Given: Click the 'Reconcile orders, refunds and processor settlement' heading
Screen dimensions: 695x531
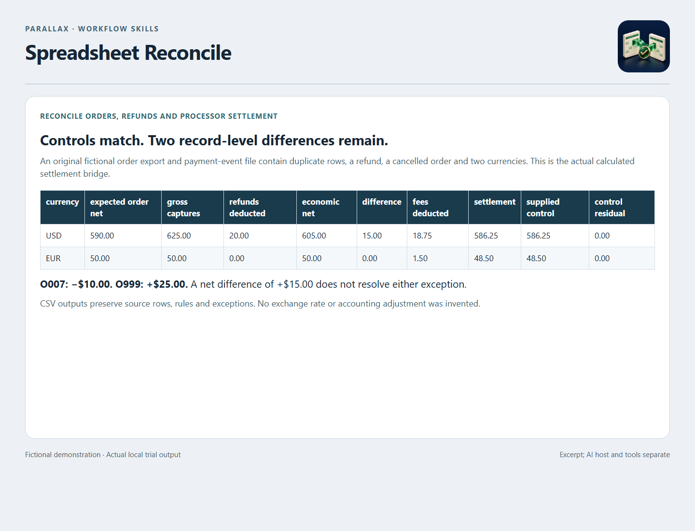Looking at the screenshot, I should pos(159,116).
